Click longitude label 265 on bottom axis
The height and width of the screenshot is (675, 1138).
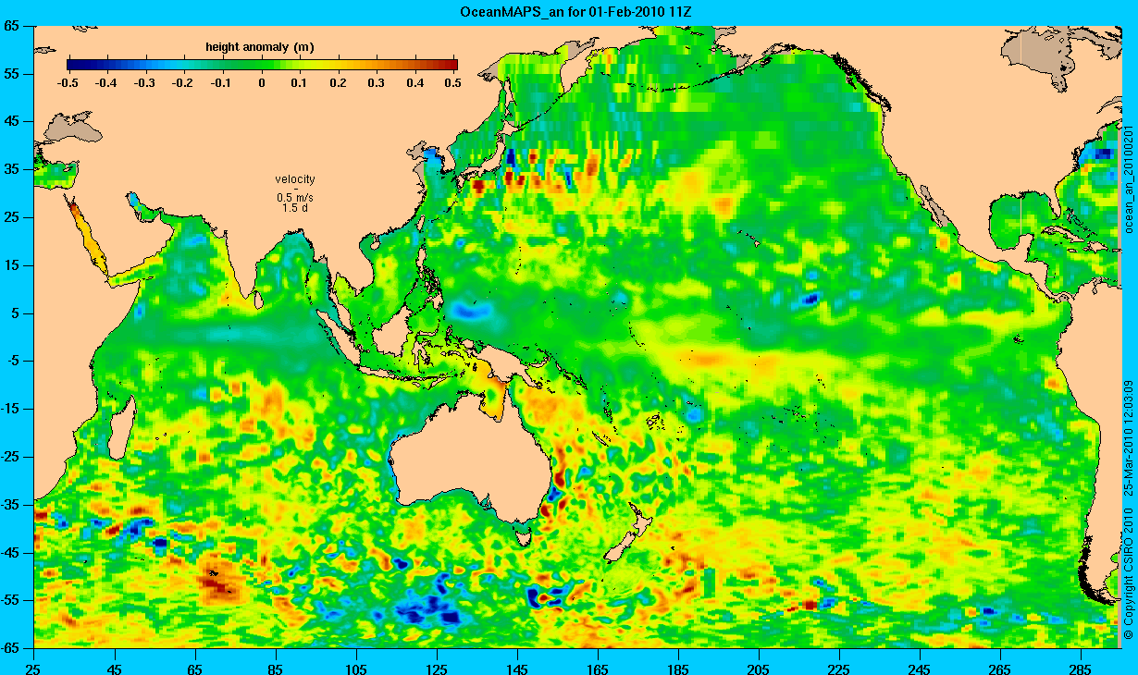[x=1000, y=668]
